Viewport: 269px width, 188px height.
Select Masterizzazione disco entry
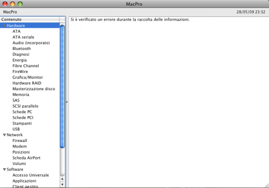(34, 89)
